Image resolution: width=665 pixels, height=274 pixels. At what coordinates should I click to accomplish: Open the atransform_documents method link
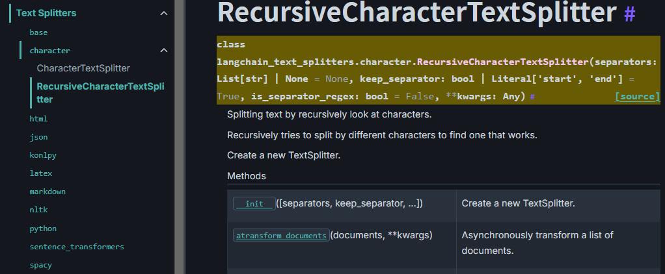pos(281,236)
